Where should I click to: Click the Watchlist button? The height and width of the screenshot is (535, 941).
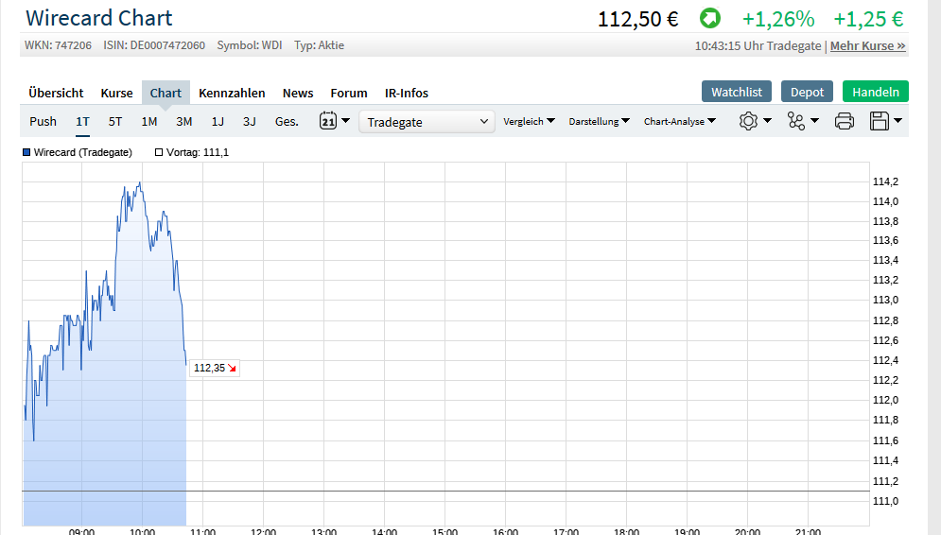click(x=737, y=92)
